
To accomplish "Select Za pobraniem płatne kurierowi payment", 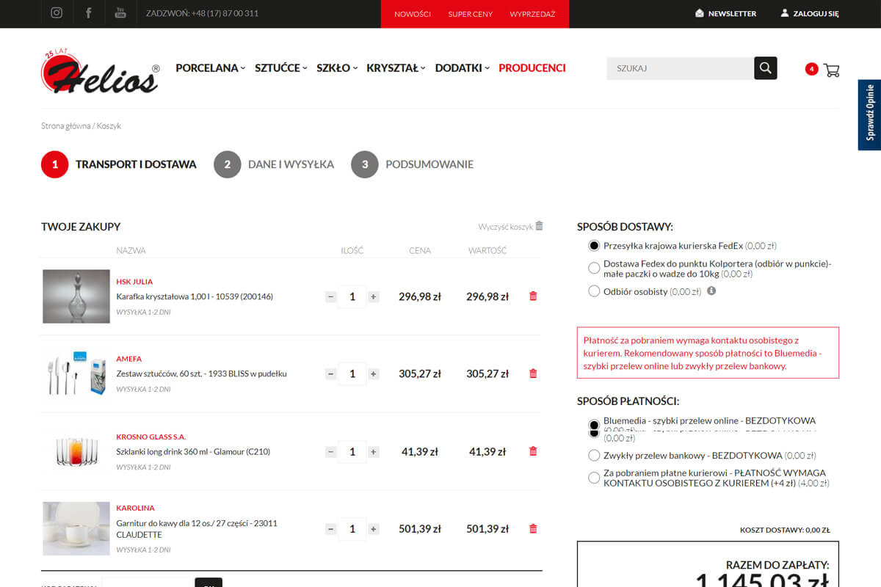I will (594, 478).
